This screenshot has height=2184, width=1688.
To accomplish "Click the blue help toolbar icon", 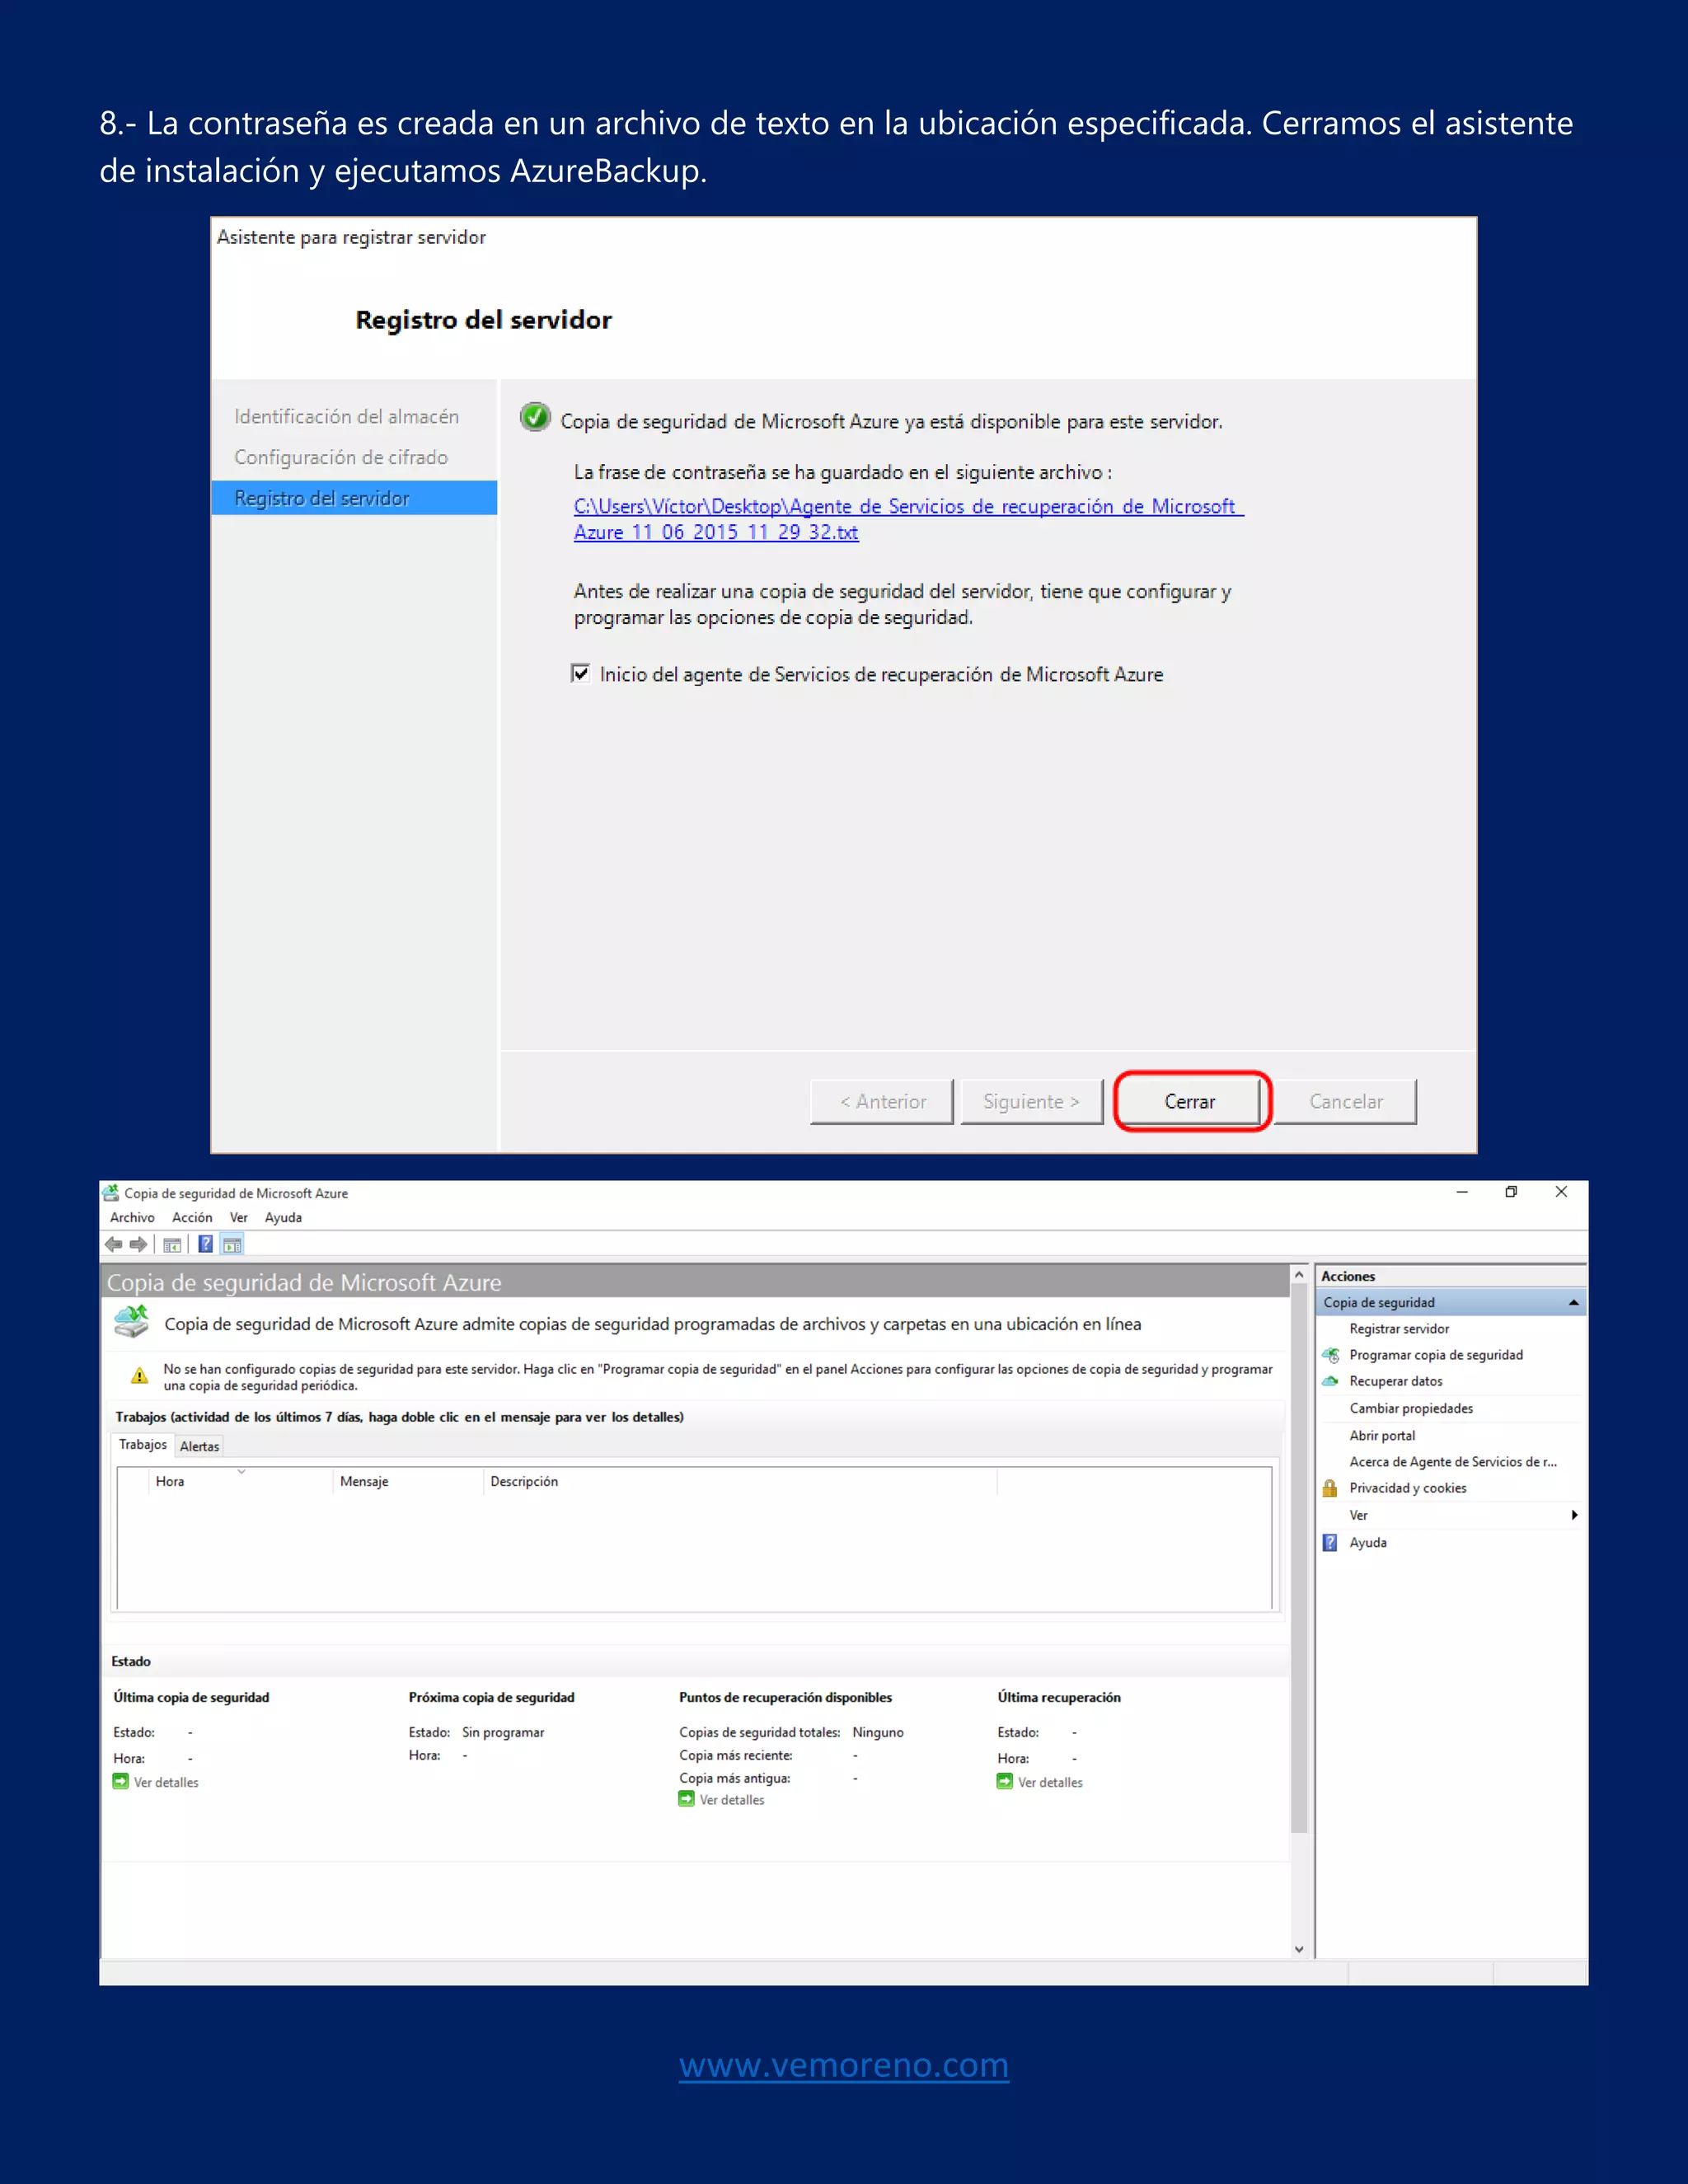I will point(205,1244).
